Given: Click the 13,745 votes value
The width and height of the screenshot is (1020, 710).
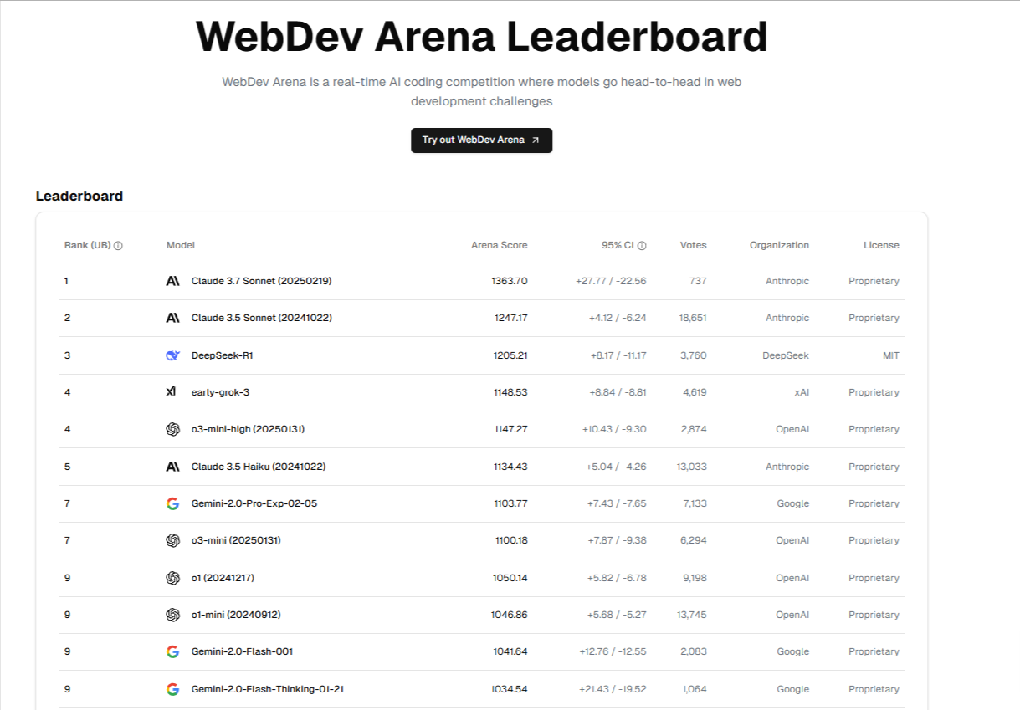Looking at the screenshot, I should 692,615.
